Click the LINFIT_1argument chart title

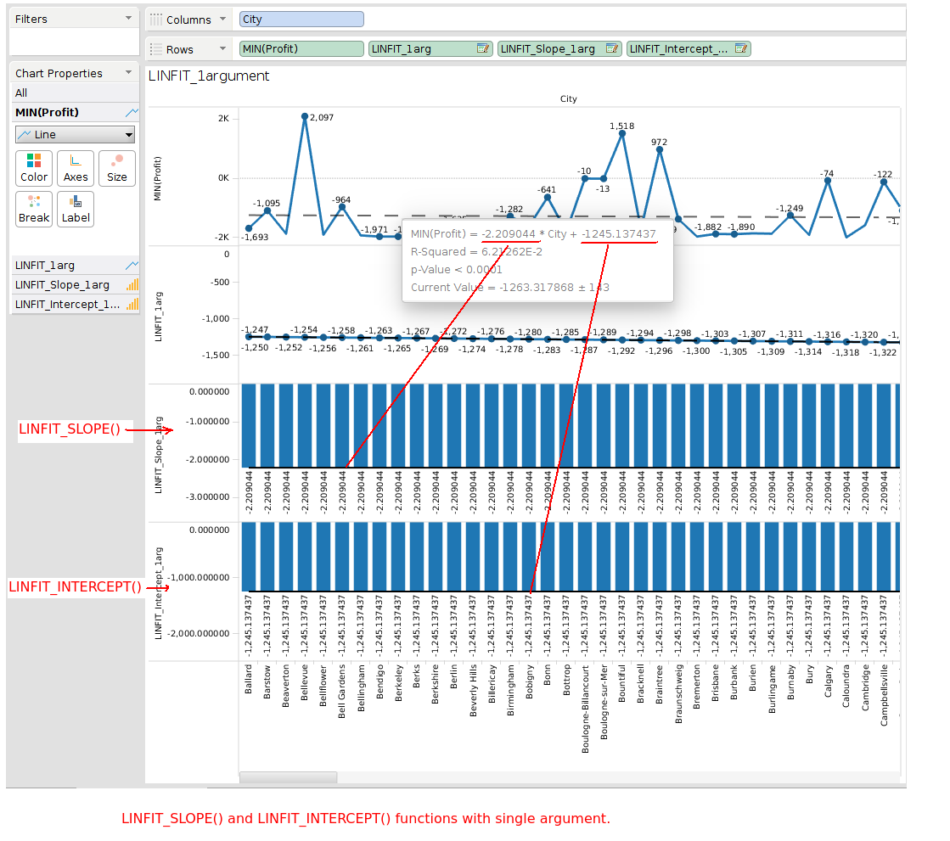tap(209, 76)
